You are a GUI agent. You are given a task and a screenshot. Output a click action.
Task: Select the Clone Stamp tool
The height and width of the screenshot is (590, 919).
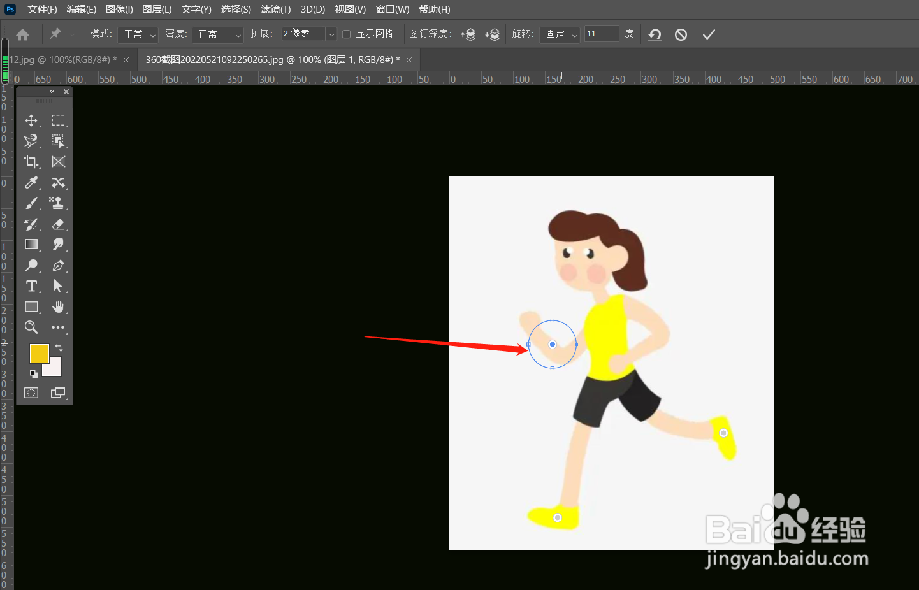pos(59,203)
